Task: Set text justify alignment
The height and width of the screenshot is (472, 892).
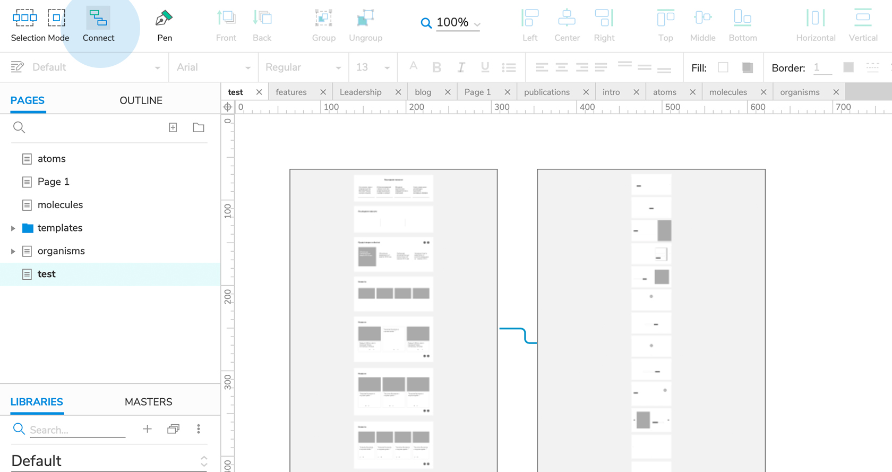Action: coord(601,67)
